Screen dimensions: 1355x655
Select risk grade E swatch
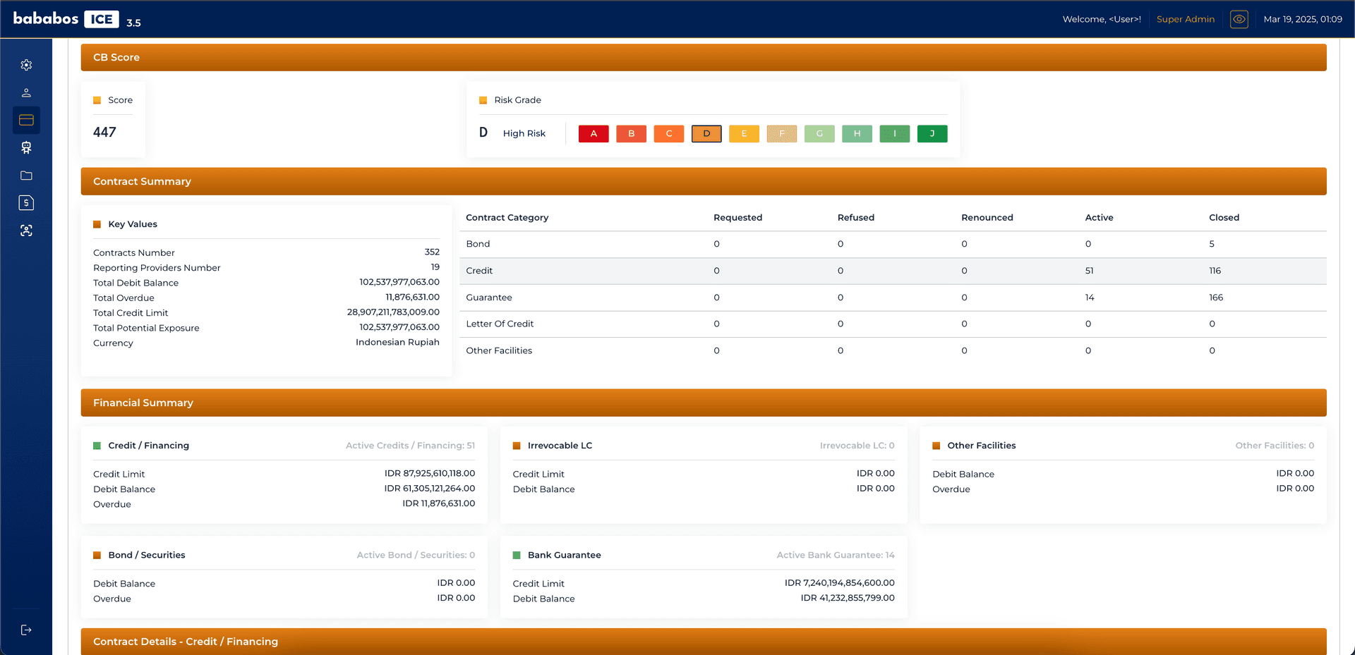[x=744, y=134]
